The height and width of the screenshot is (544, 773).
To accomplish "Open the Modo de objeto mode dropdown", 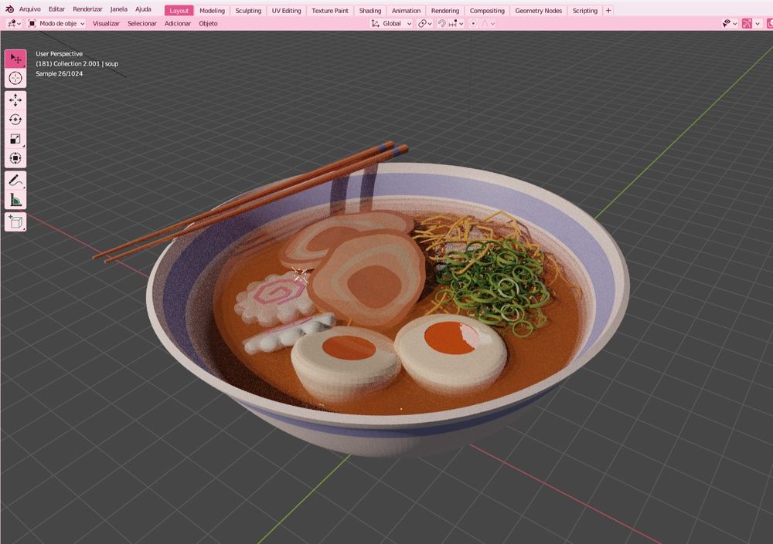I will point(56,24).
